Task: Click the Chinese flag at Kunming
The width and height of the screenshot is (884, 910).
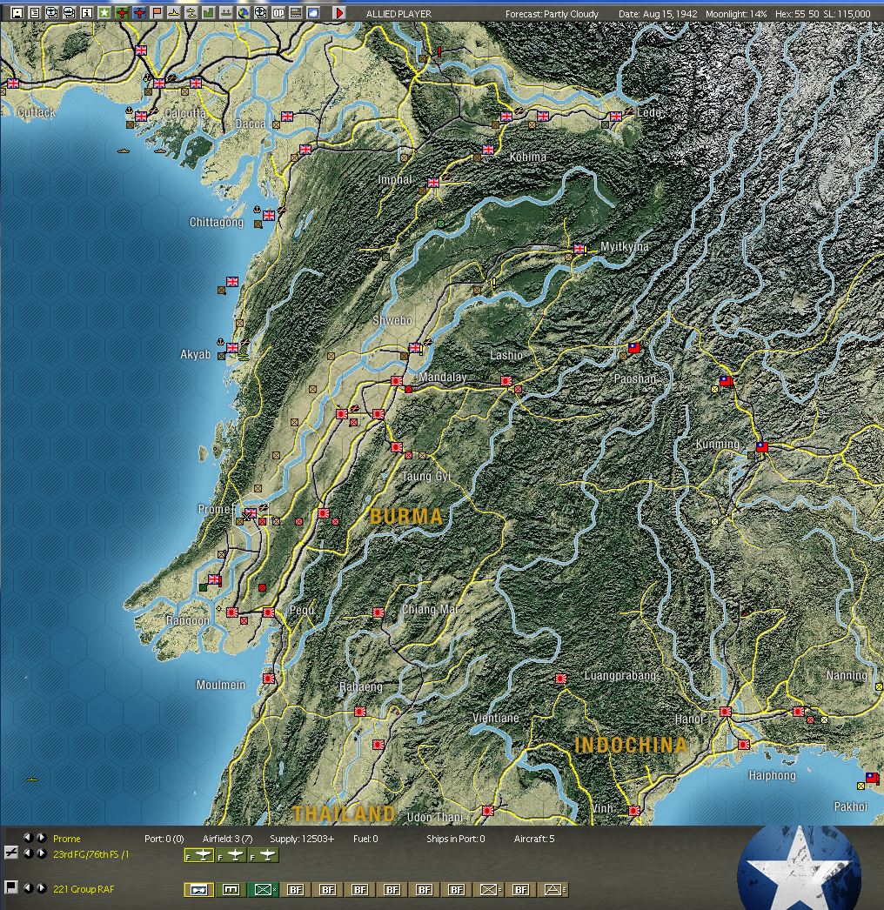Action: click(762, 447)
